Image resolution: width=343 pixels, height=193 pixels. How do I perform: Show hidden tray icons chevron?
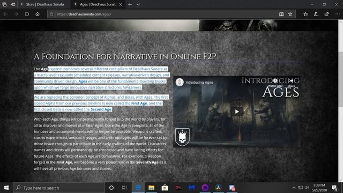(294, 188)
